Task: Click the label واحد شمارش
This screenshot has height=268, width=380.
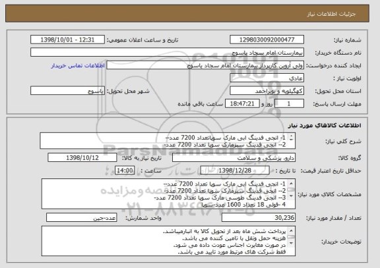Action: point(143,218)
